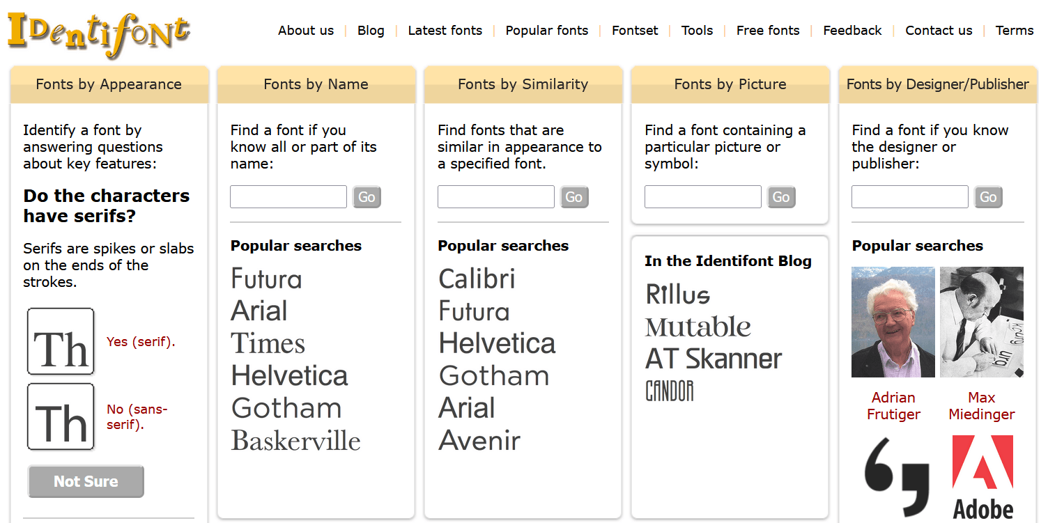This screenshot has width=1048, height=523.
Task: Click the Not Sure button
Action: (x=86, y=481)
